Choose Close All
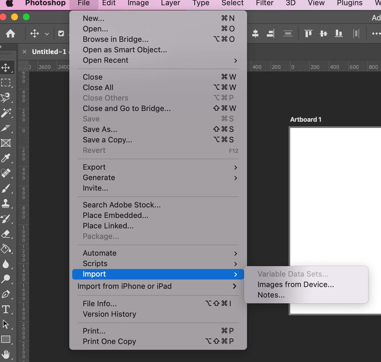Viewport: 381px width, 362px height. coord(158,88)
